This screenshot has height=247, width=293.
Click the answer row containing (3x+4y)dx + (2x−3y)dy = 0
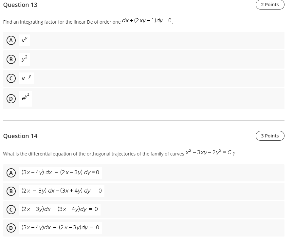pos(62,227)
